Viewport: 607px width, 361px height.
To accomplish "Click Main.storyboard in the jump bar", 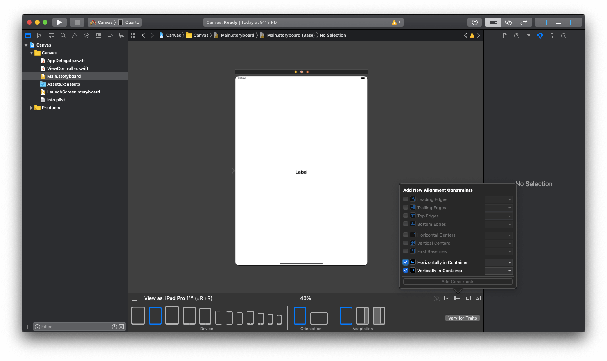I will pos(237,35).
